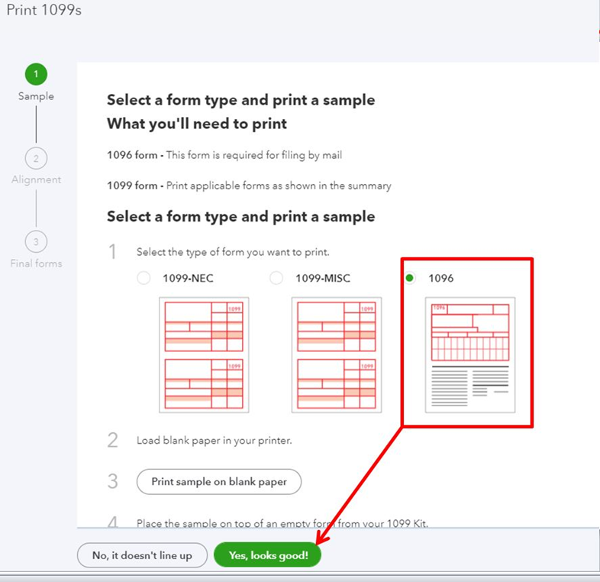Screen dimensions: 600x582
Task: Select the 1096 radio button
Action: point(409,278)
